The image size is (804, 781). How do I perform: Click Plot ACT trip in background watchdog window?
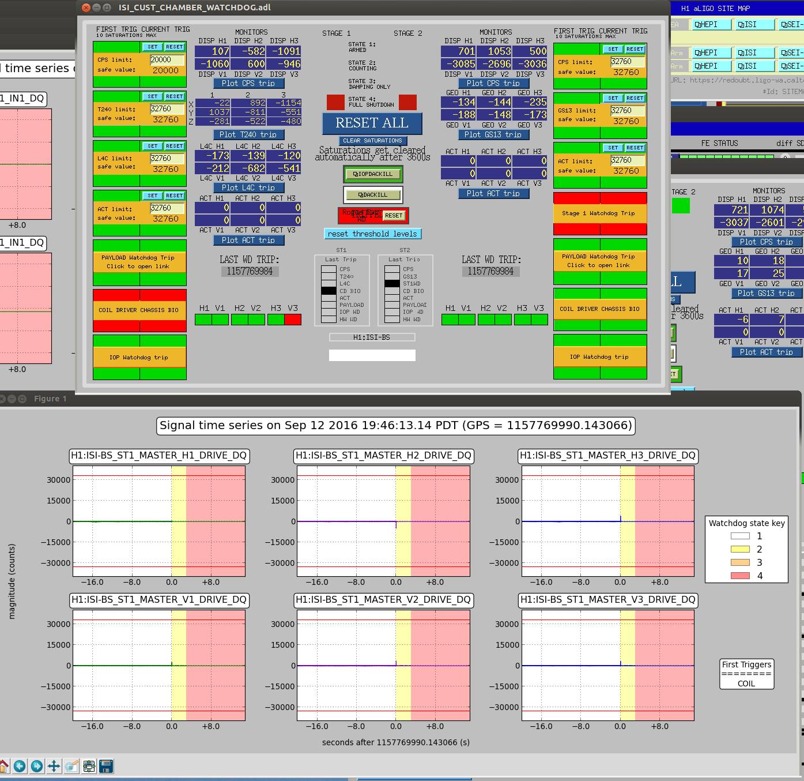(767, 352)
